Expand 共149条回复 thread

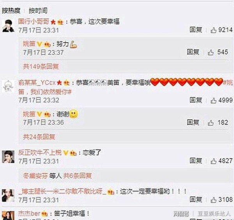41,67
